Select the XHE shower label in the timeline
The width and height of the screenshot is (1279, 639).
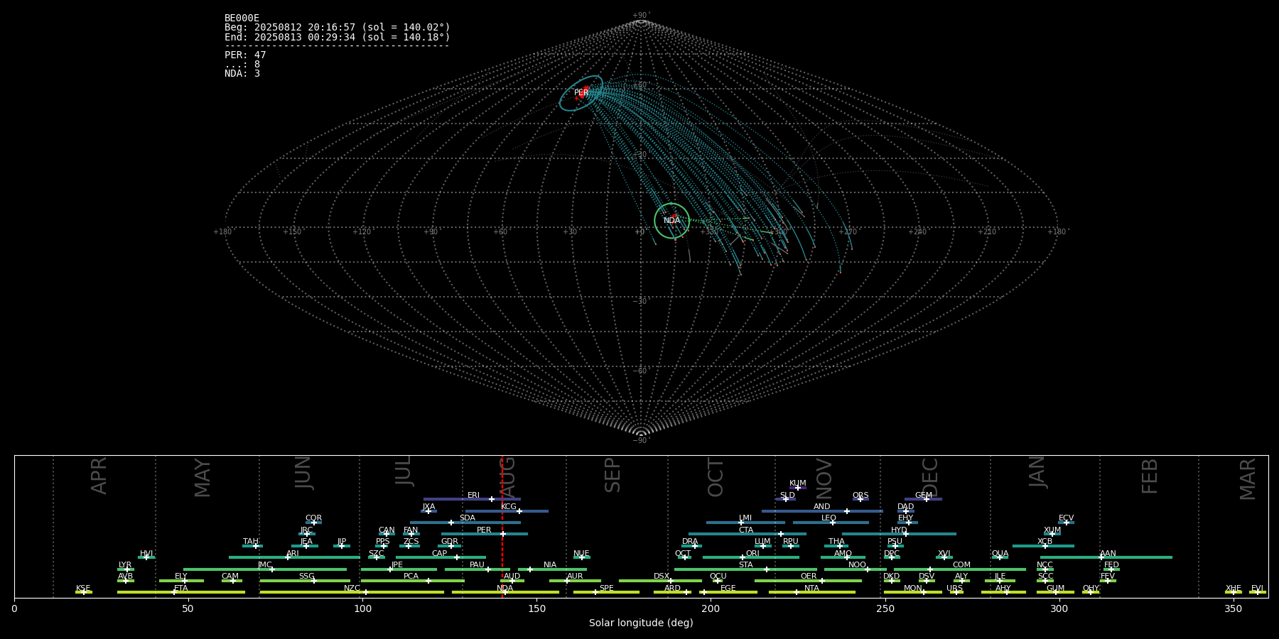point(1234,589)
